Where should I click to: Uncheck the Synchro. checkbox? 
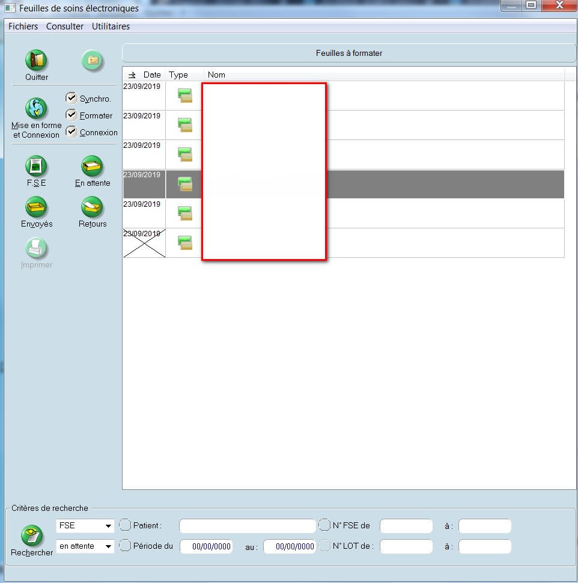pyautogui.click(x=71, y=98)
